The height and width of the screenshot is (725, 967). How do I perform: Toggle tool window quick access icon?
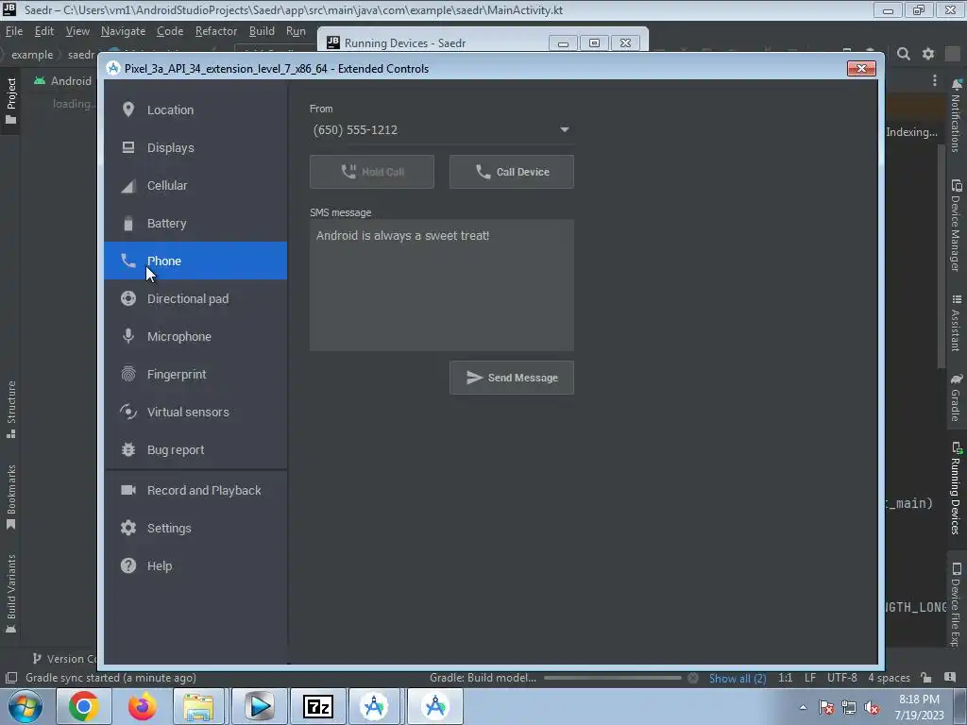(11, 678)
